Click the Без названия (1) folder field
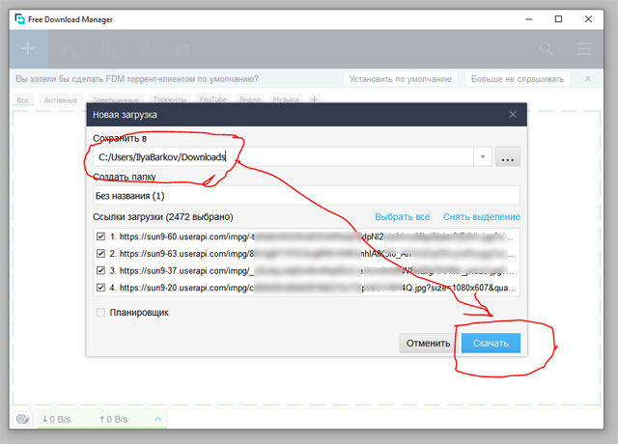This screenshot has width=618, height=444. coord(306,195)
